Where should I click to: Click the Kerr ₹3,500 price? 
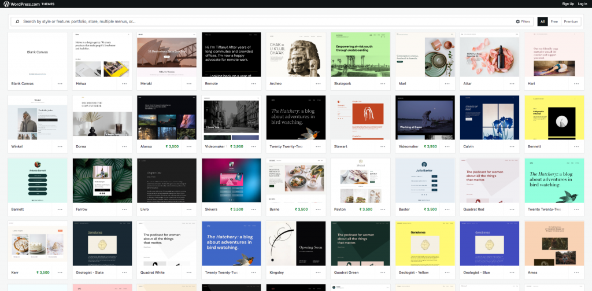pos(43,272)
